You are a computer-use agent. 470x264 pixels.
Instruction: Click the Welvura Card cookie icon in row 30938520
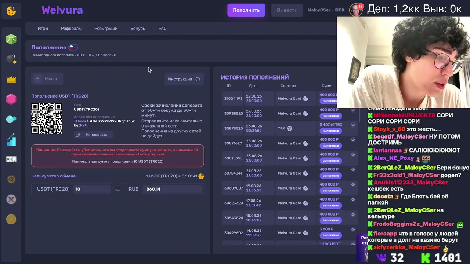305,114
